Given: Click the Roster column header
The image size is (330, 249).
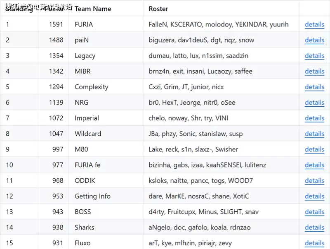Looking at the screenshot, I should click(x=158, y=9).
